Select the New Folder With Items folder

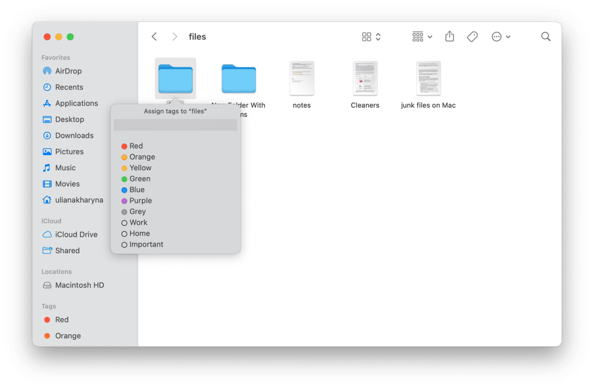click(x=238, y=79)
